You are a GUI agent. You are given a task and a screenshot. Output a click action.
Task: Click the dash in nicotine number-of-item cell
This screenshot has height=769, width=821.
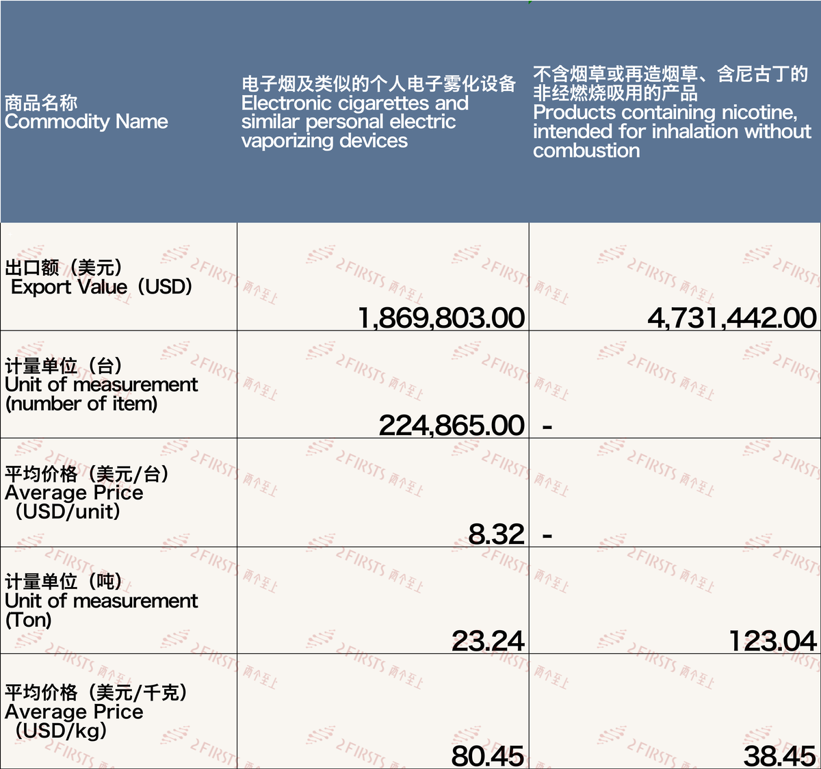coord(547,428)
